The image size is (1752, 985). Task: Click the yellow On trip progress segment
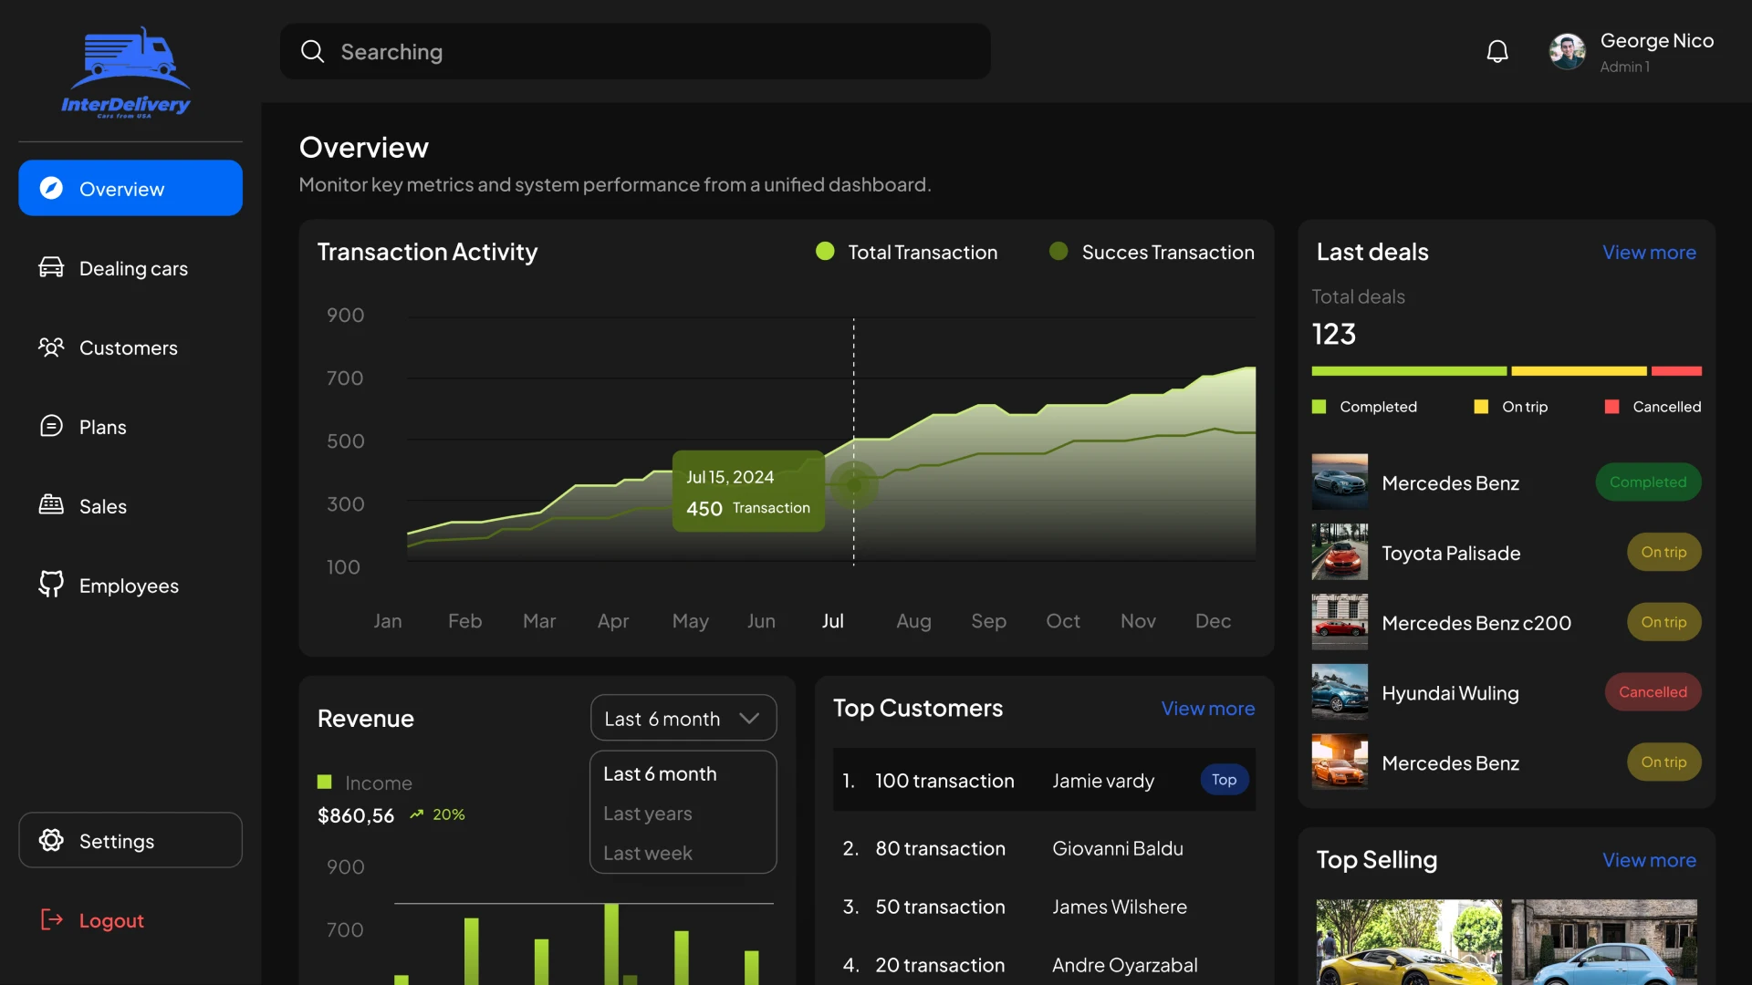coord(1579,371)
